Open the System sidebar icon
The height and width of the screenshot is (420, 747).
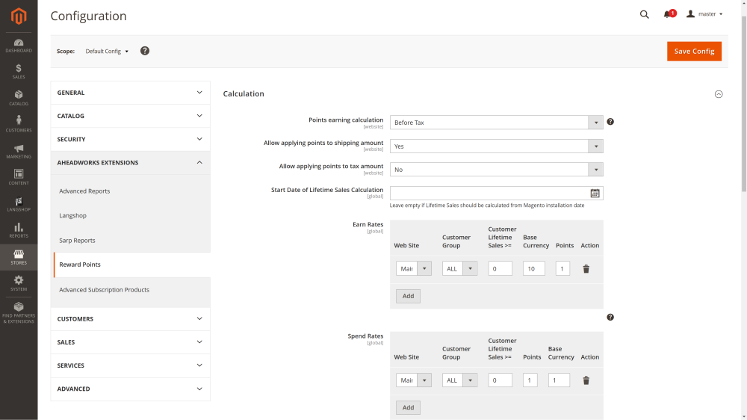[x=19, y=284]
